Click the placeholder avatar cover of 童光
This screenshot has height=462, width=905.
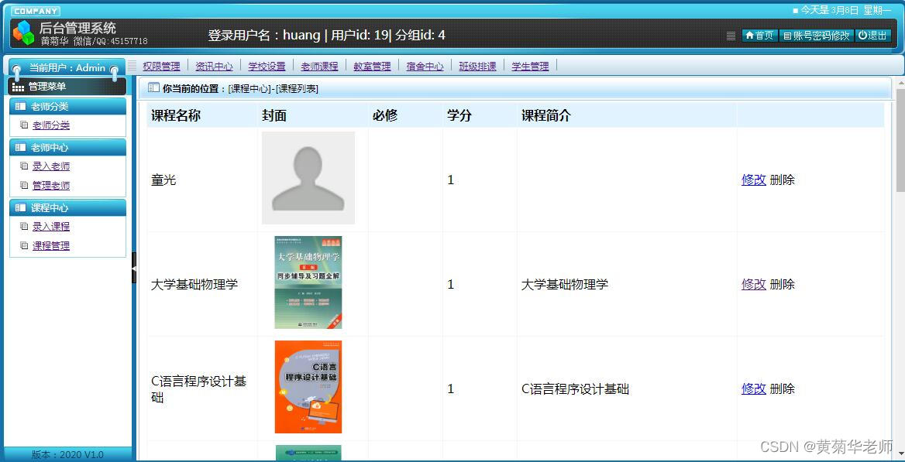coord(308,178)
